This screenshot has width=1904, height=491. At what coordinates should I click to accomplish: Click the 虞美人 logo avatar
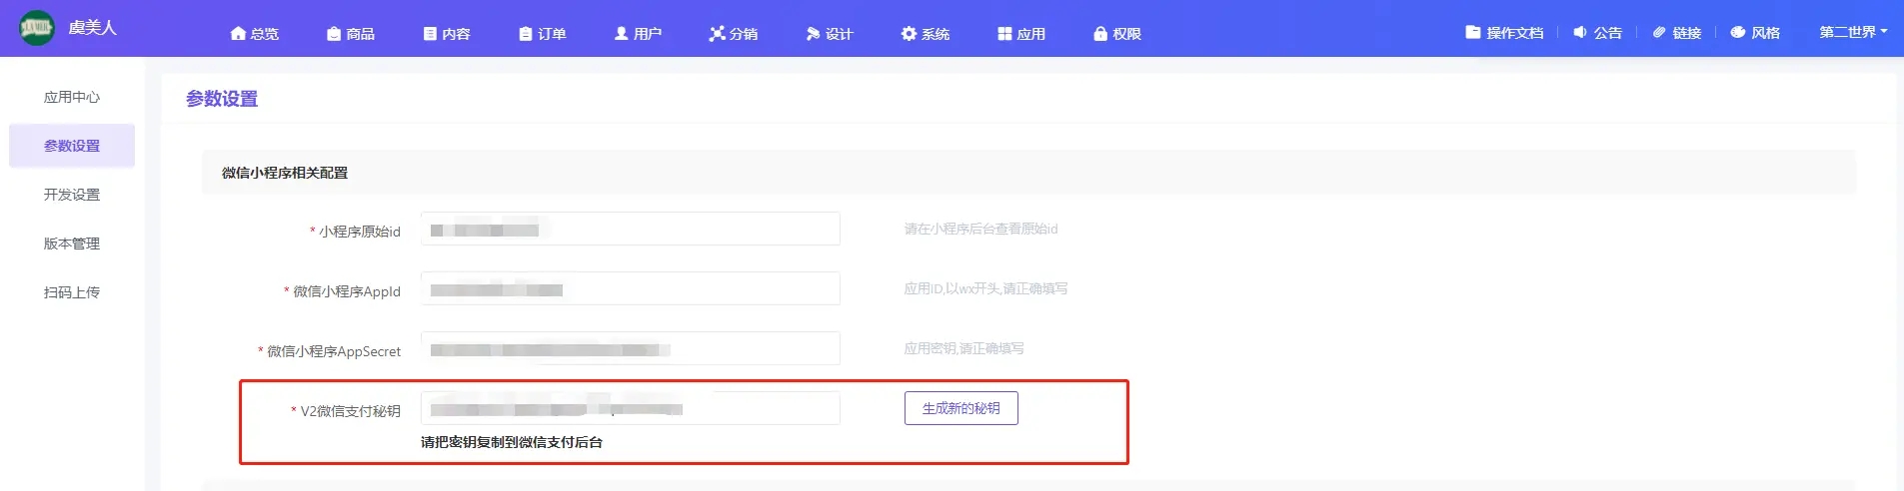coord(37,28)
